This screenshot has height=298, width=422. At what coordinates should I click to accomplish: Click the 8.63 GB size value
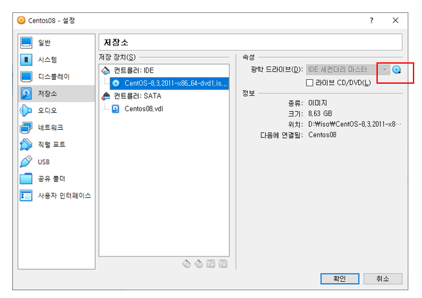[320, 114]
